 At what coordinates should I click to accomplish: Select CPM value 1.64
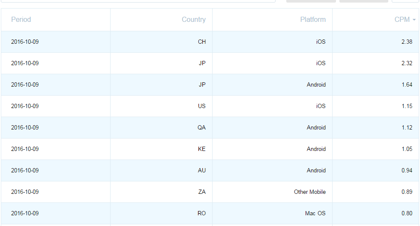point(407,85)
